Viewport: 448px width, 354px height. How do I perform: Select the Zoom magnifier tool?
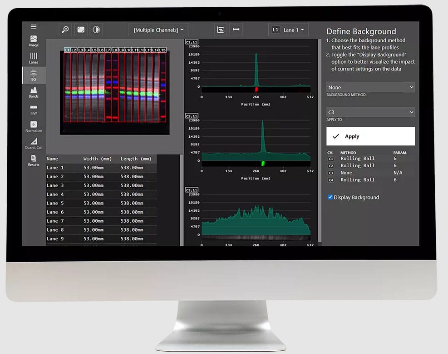pos(65,29)
